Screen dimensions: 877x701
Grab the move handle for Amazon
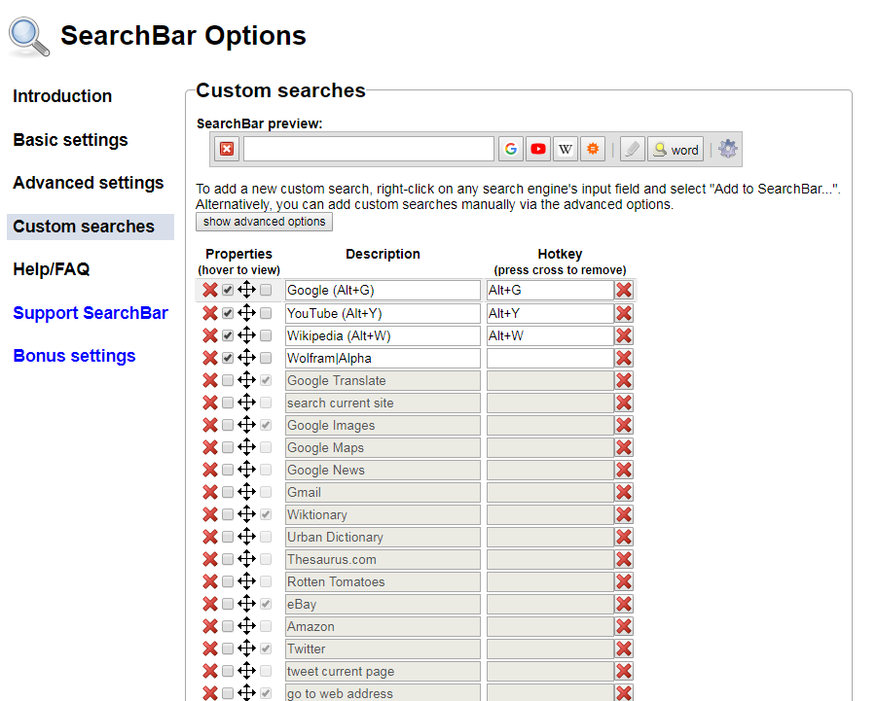click(x=246, y=625)
